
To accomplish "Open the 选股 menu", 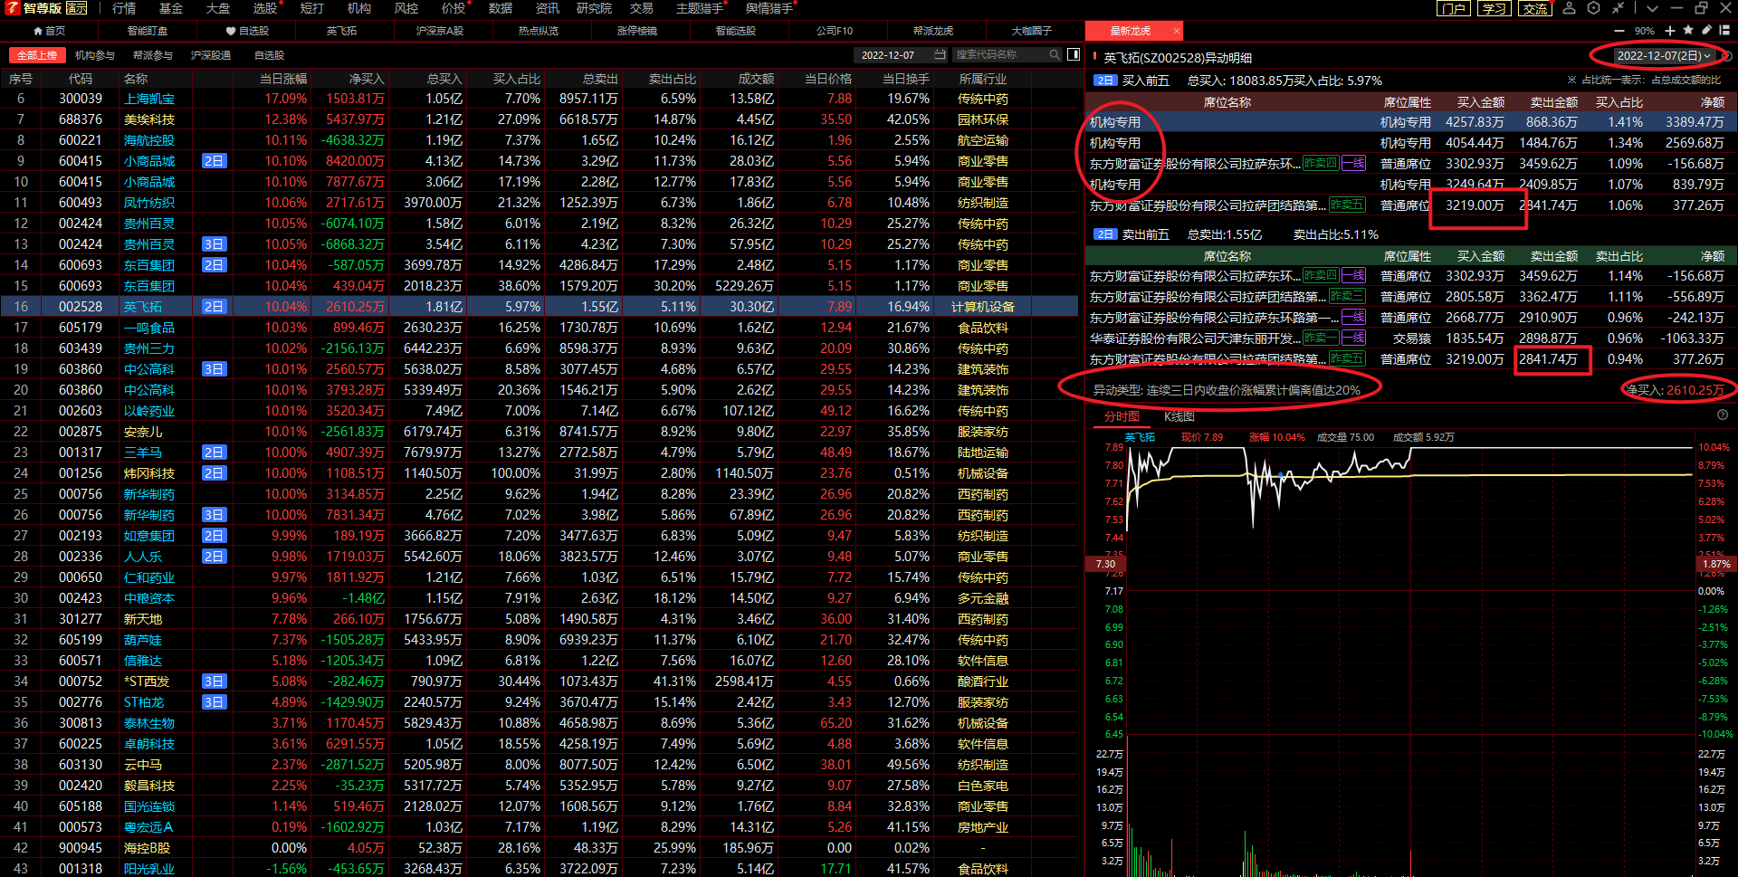I will 265,8.
